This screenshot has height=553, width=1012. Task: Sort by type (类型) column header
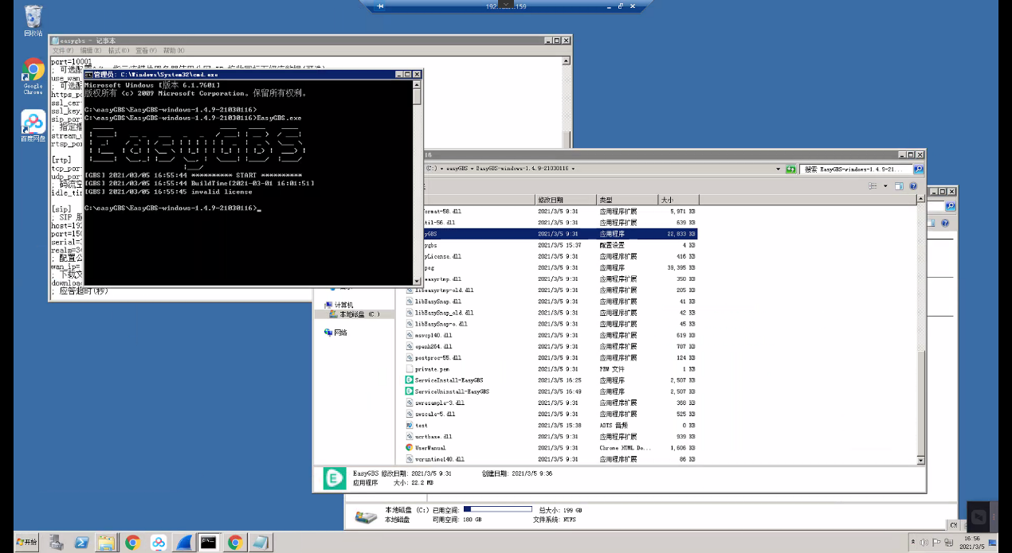point(626,200)
